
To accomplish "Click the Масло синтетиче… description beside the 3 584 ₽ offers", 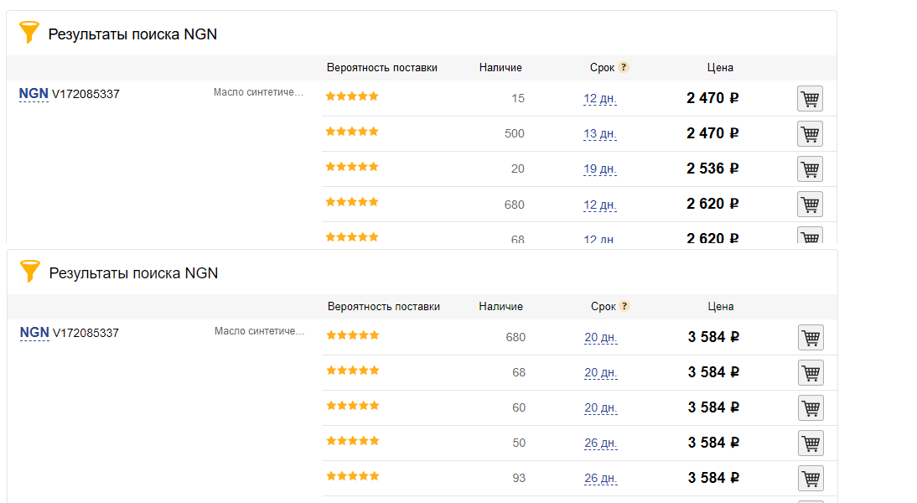I will (259, 331).
